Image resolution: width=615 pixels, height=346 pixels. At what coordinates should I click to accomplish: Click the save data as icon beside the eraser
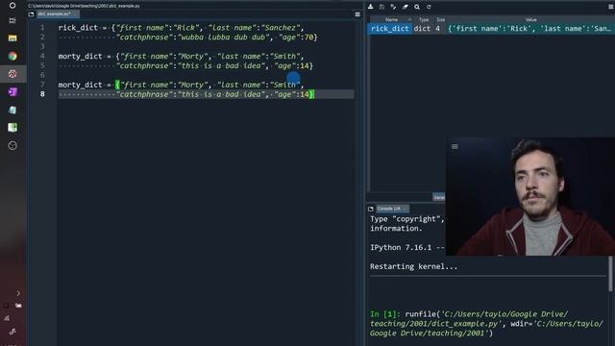(x=393, y=7)
